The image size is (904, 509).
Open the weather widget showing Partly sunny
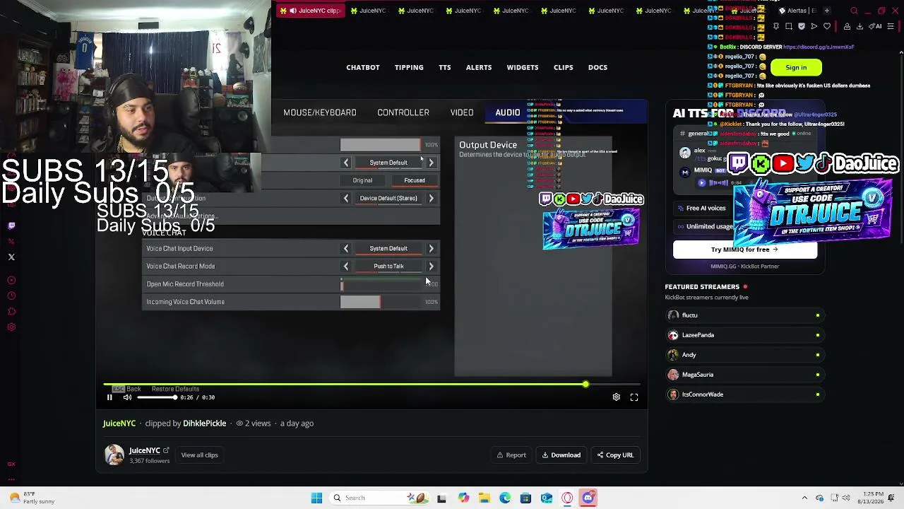click(x=31, y=498)
